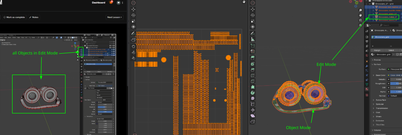Open the Scene properties tab
Screen dimensions: 402x135
point(367,50)
